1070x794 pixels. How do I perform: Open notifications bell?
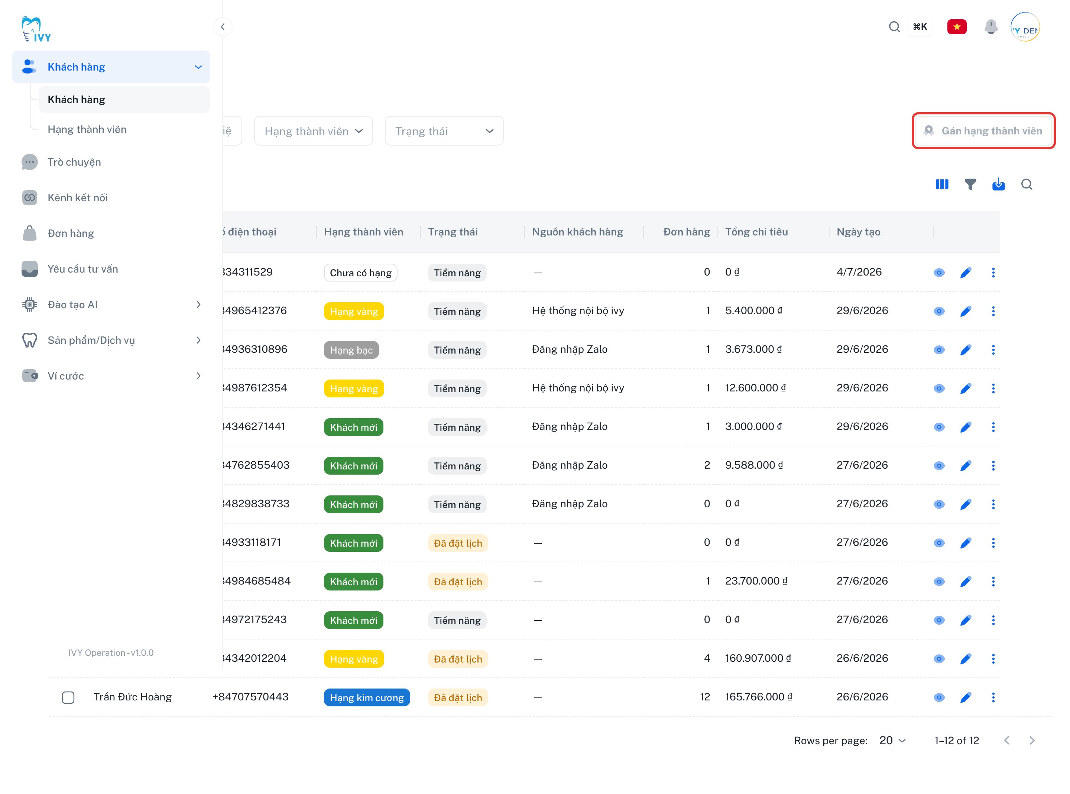(x=991, y=27)
